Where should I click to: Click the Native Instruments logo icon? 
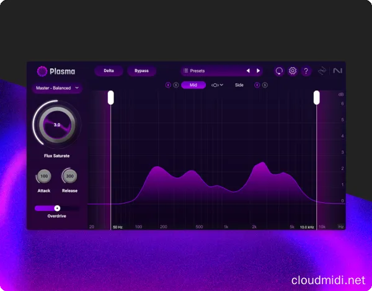click(x=337, y=71)
